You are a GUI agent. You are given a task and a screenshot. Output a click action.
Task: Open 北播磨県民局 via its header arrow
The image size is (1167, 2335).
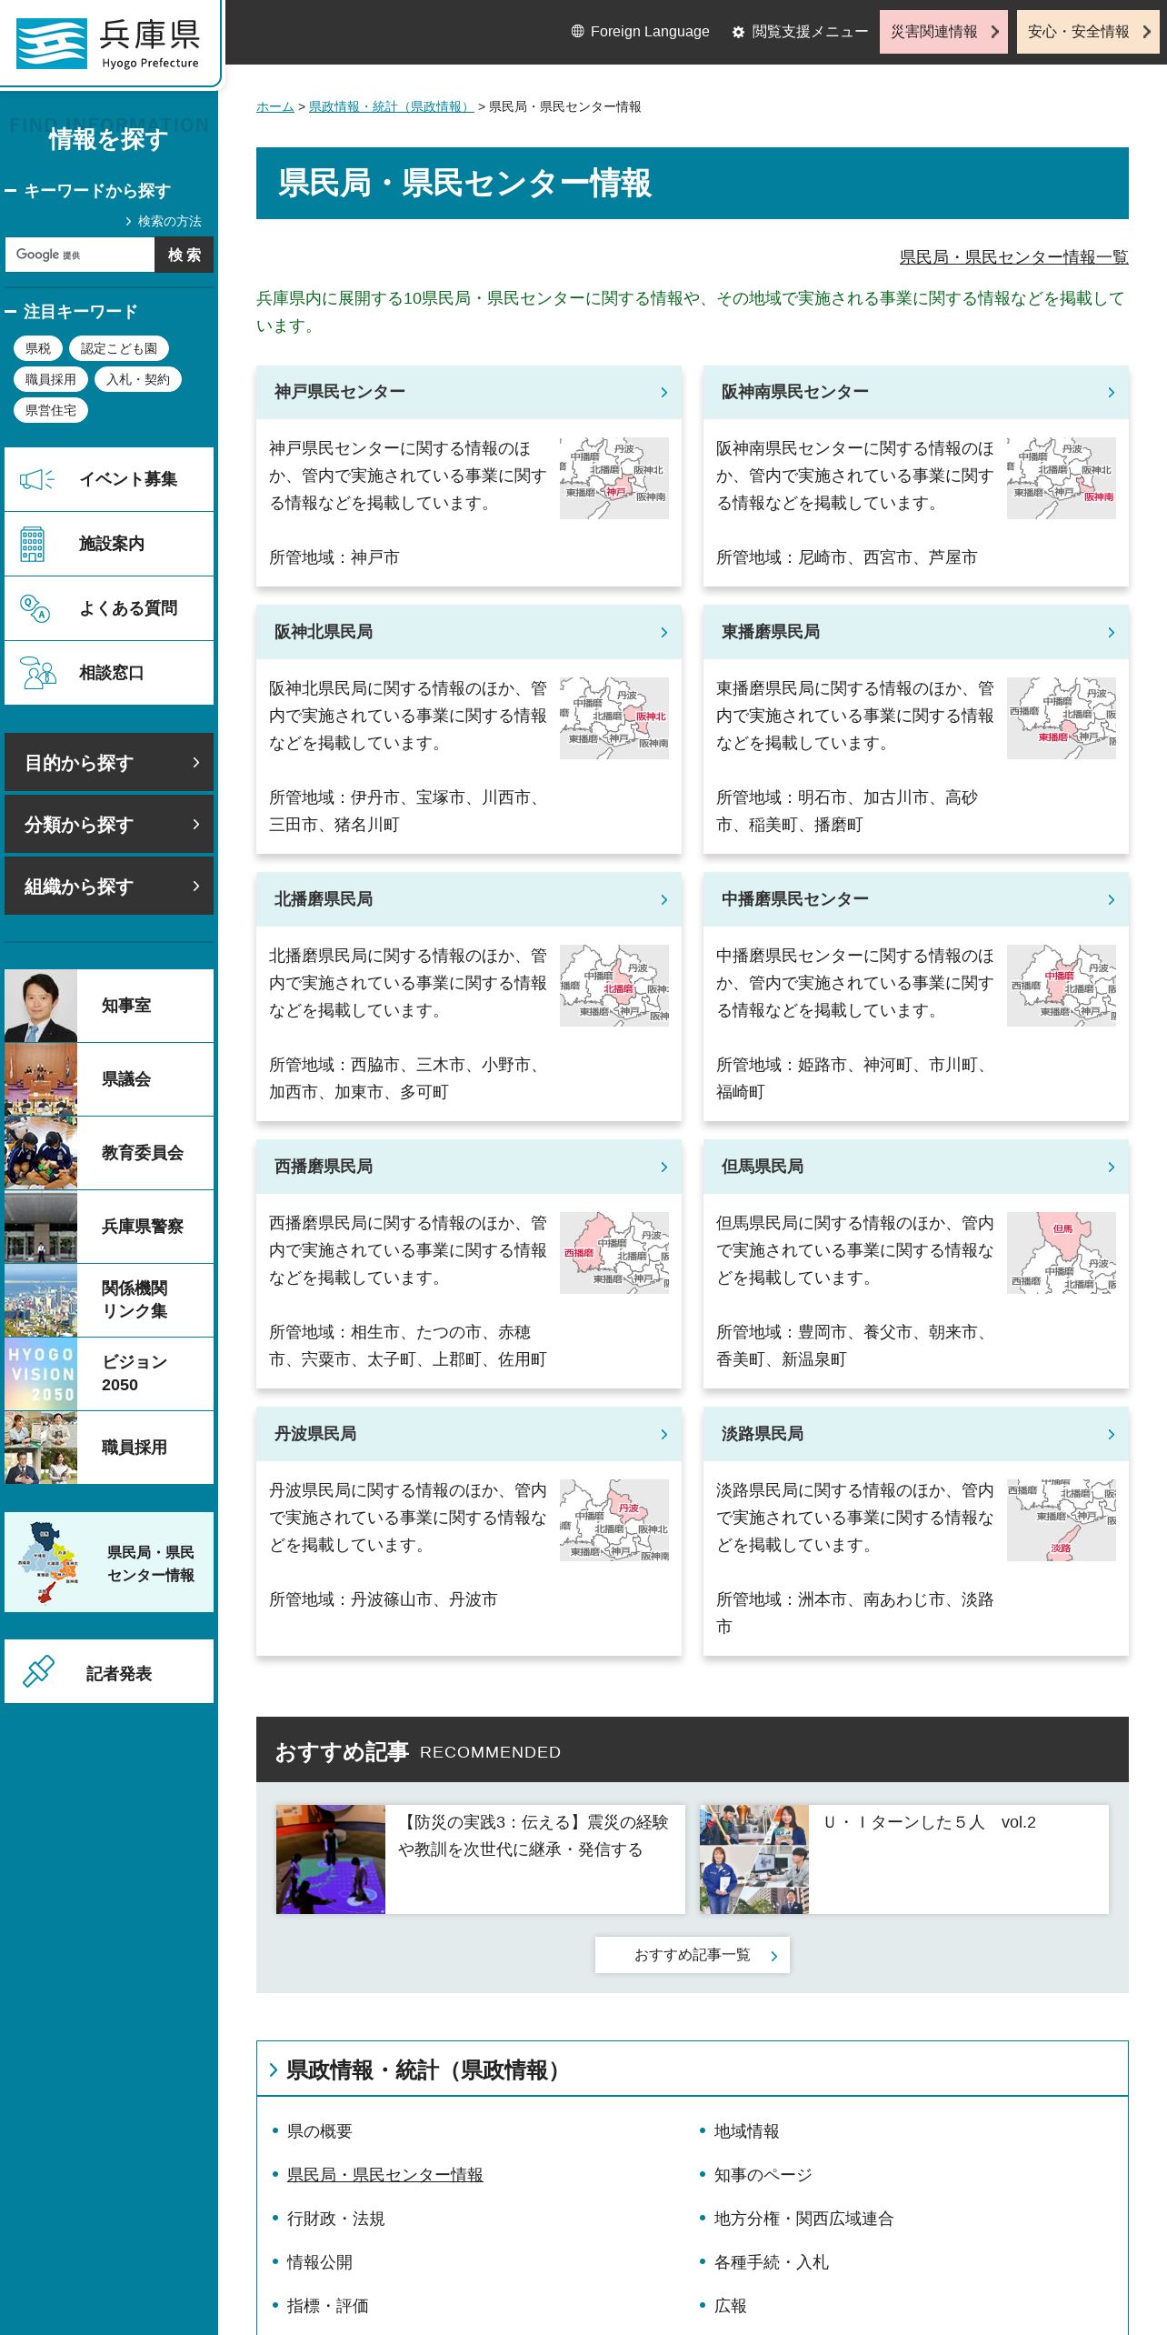click(x=663, y=900)
